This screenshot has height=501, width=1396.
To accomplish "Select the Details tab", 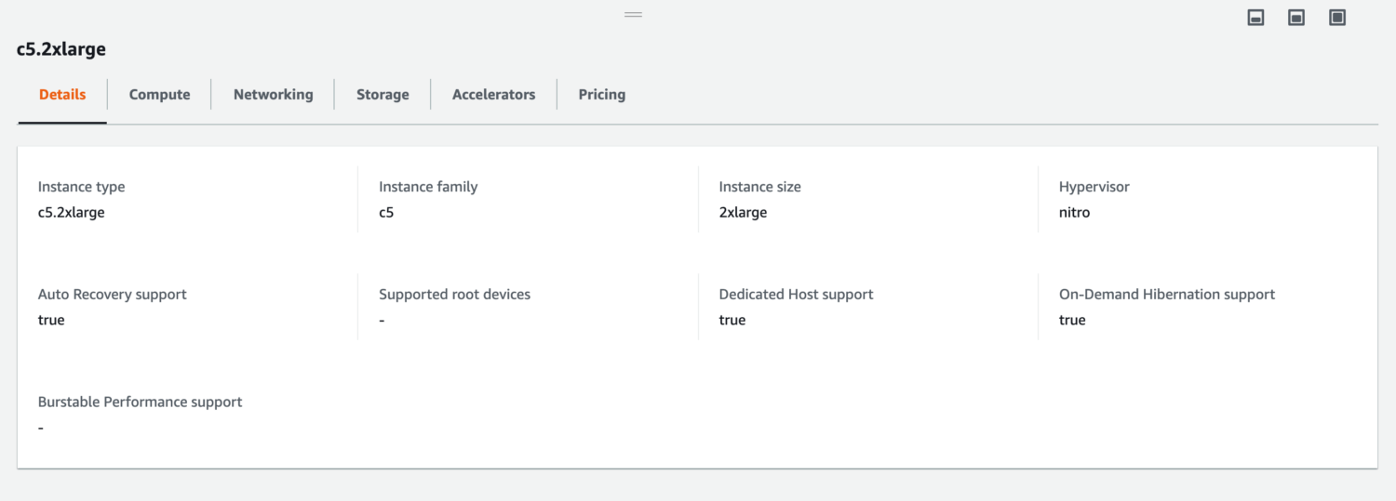I will coord(62,95).
